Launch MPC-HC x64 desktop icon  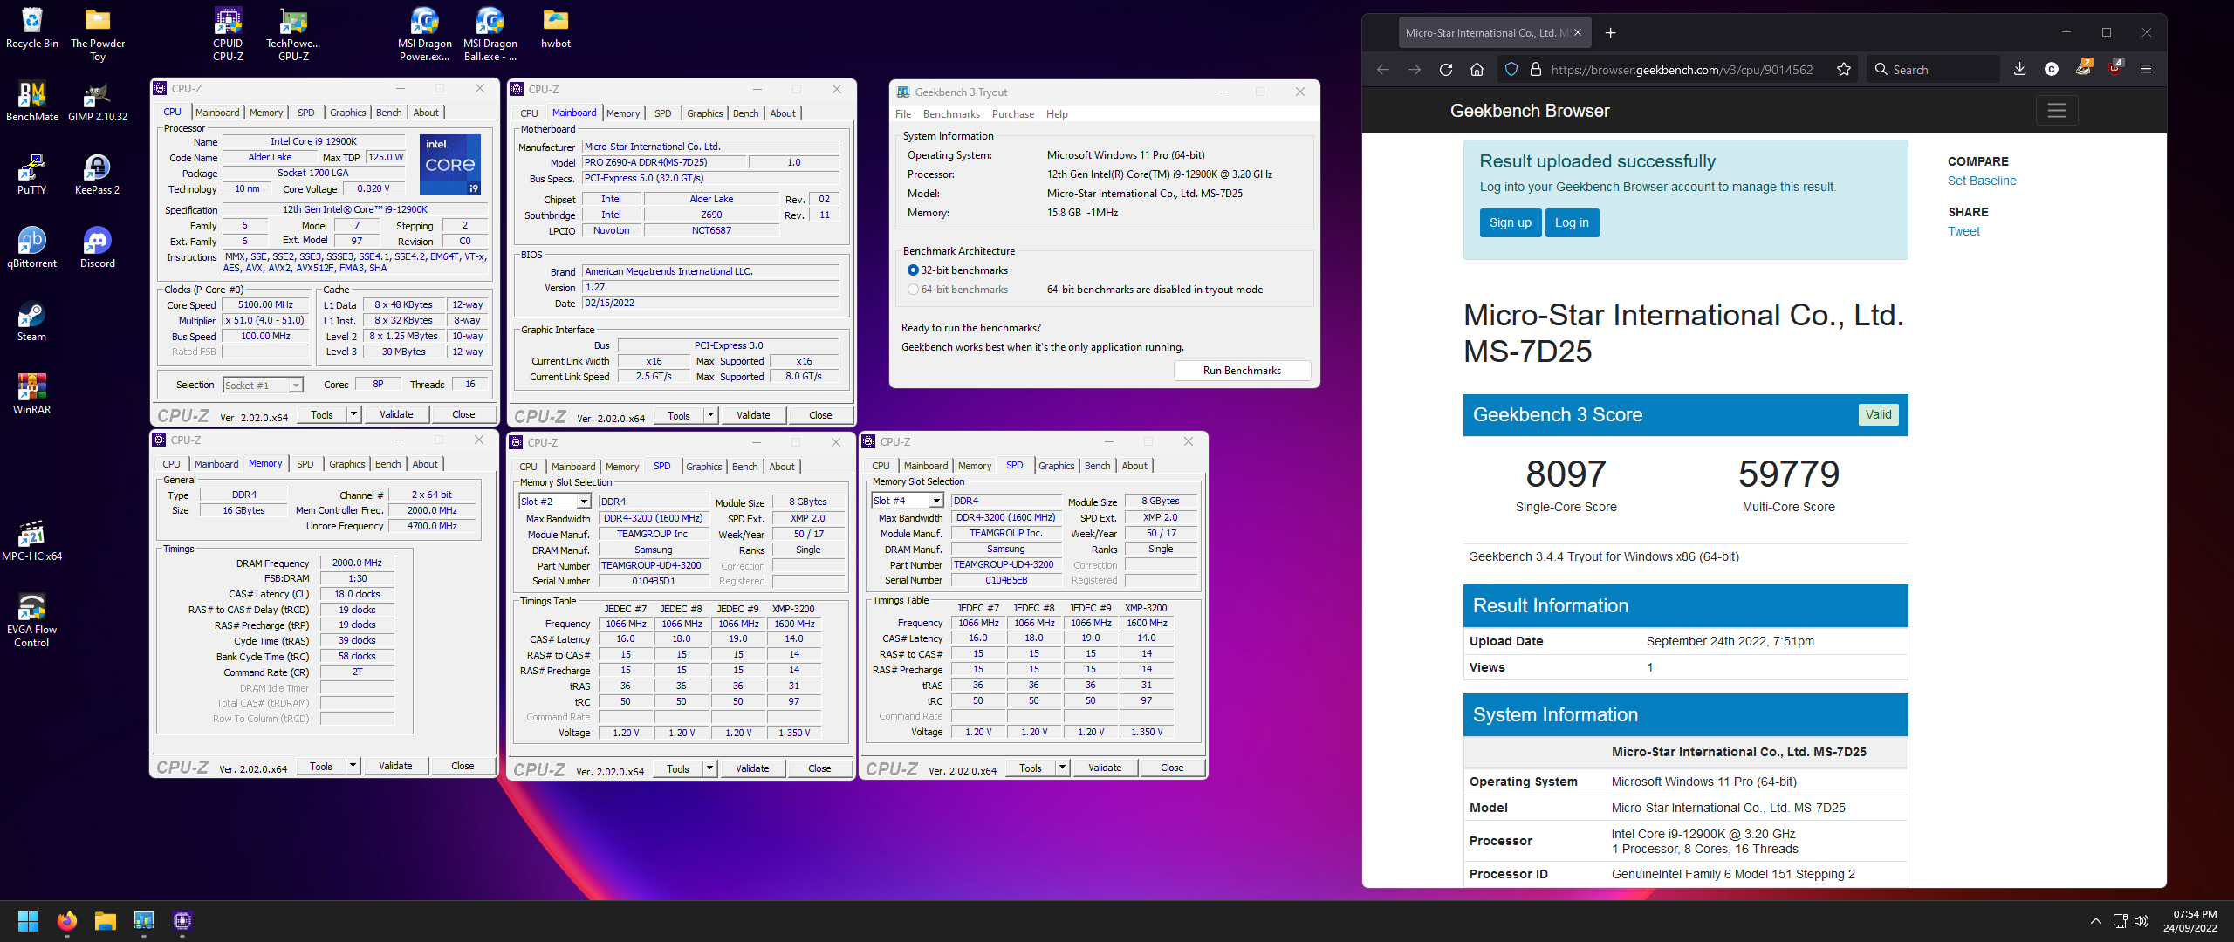(32, 542)
